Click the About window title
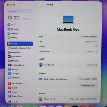 tap(50, 5)
